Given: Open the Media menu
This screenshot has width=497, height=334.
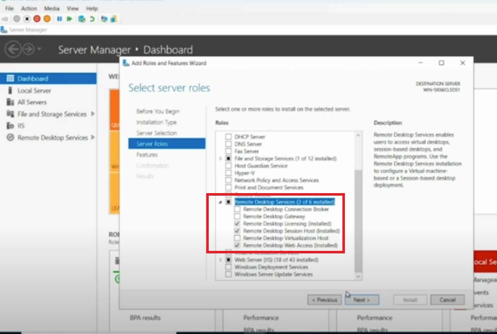Looking at the screenshot, I should coord(52,8).
